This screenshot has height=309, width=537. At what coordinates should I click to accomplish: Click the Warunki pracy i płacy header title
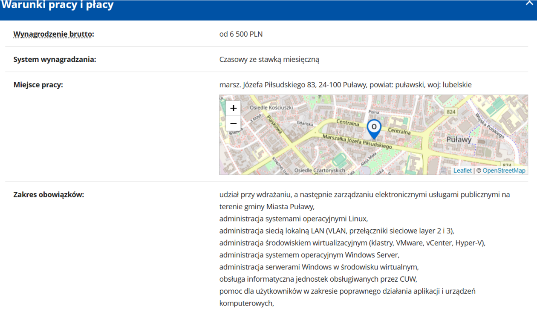tap(58, 6)
